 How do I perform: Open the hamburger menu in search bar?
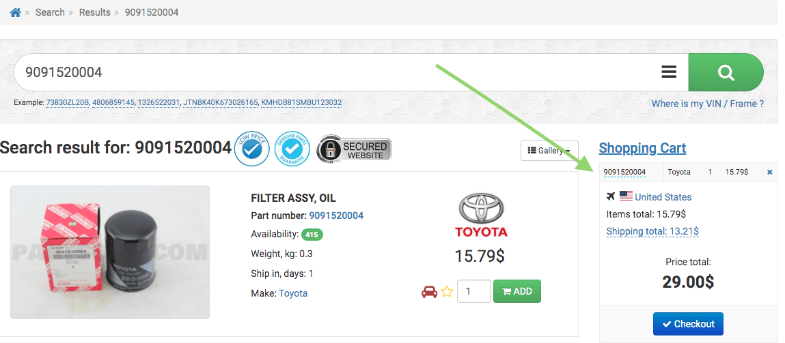(x=669, y=72)
